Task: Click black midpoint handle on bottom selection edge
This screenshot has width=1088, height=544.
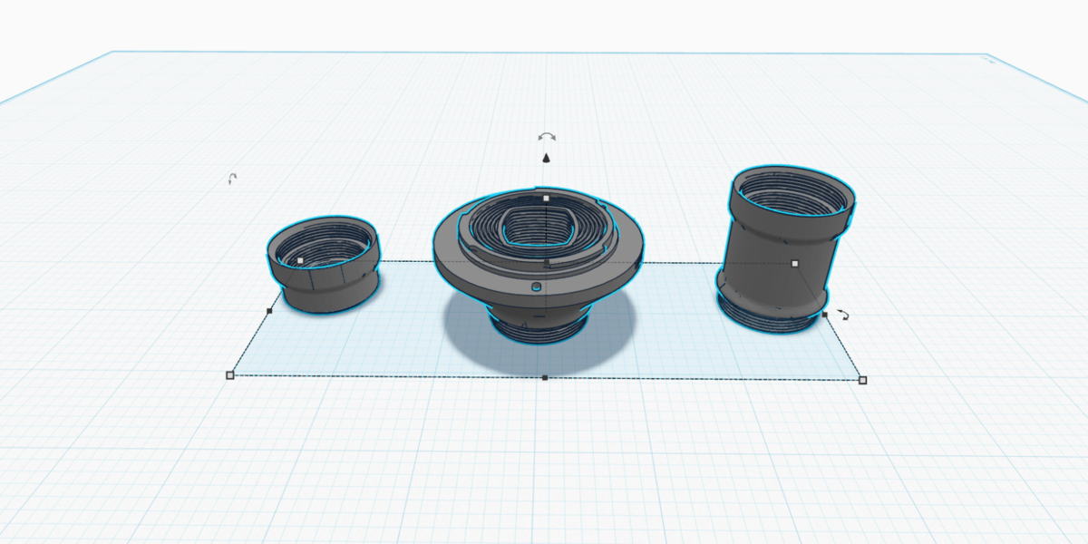Action: pos(544,377)
